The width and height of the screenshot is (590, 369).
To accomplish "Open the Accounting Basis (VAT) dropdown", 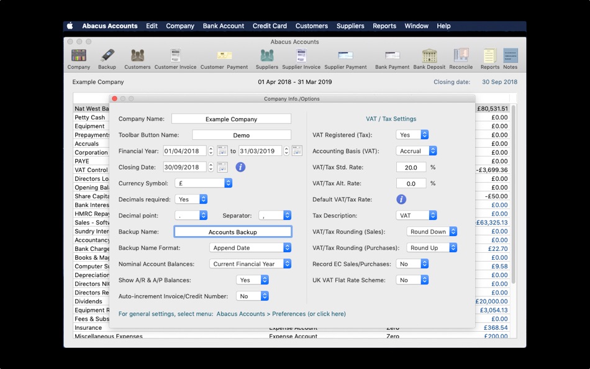I will coord(417,151).
